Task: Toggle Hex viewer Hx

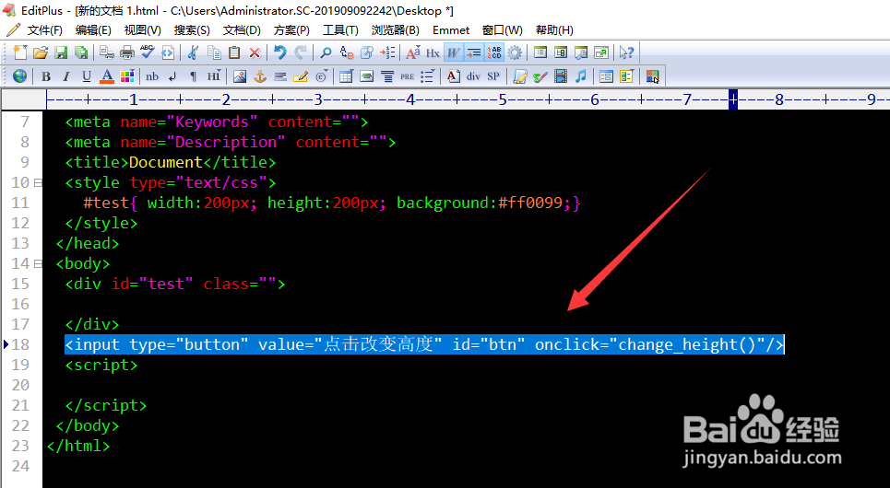Action: tap(433, 52)
